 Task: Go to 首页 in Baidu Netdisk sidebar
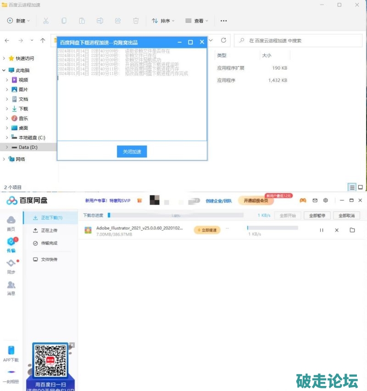click(11, 223)
